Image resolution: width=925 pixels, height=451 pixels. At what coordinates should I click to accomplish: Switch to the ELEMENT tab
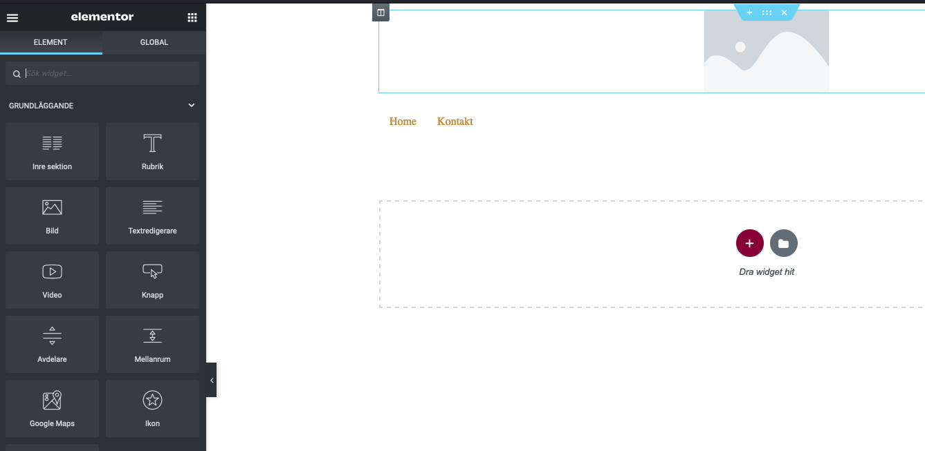click(51, 41)
